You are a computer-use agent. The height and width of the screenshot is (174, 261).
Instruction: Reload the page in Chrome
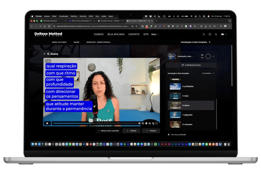tap(40, 26)
